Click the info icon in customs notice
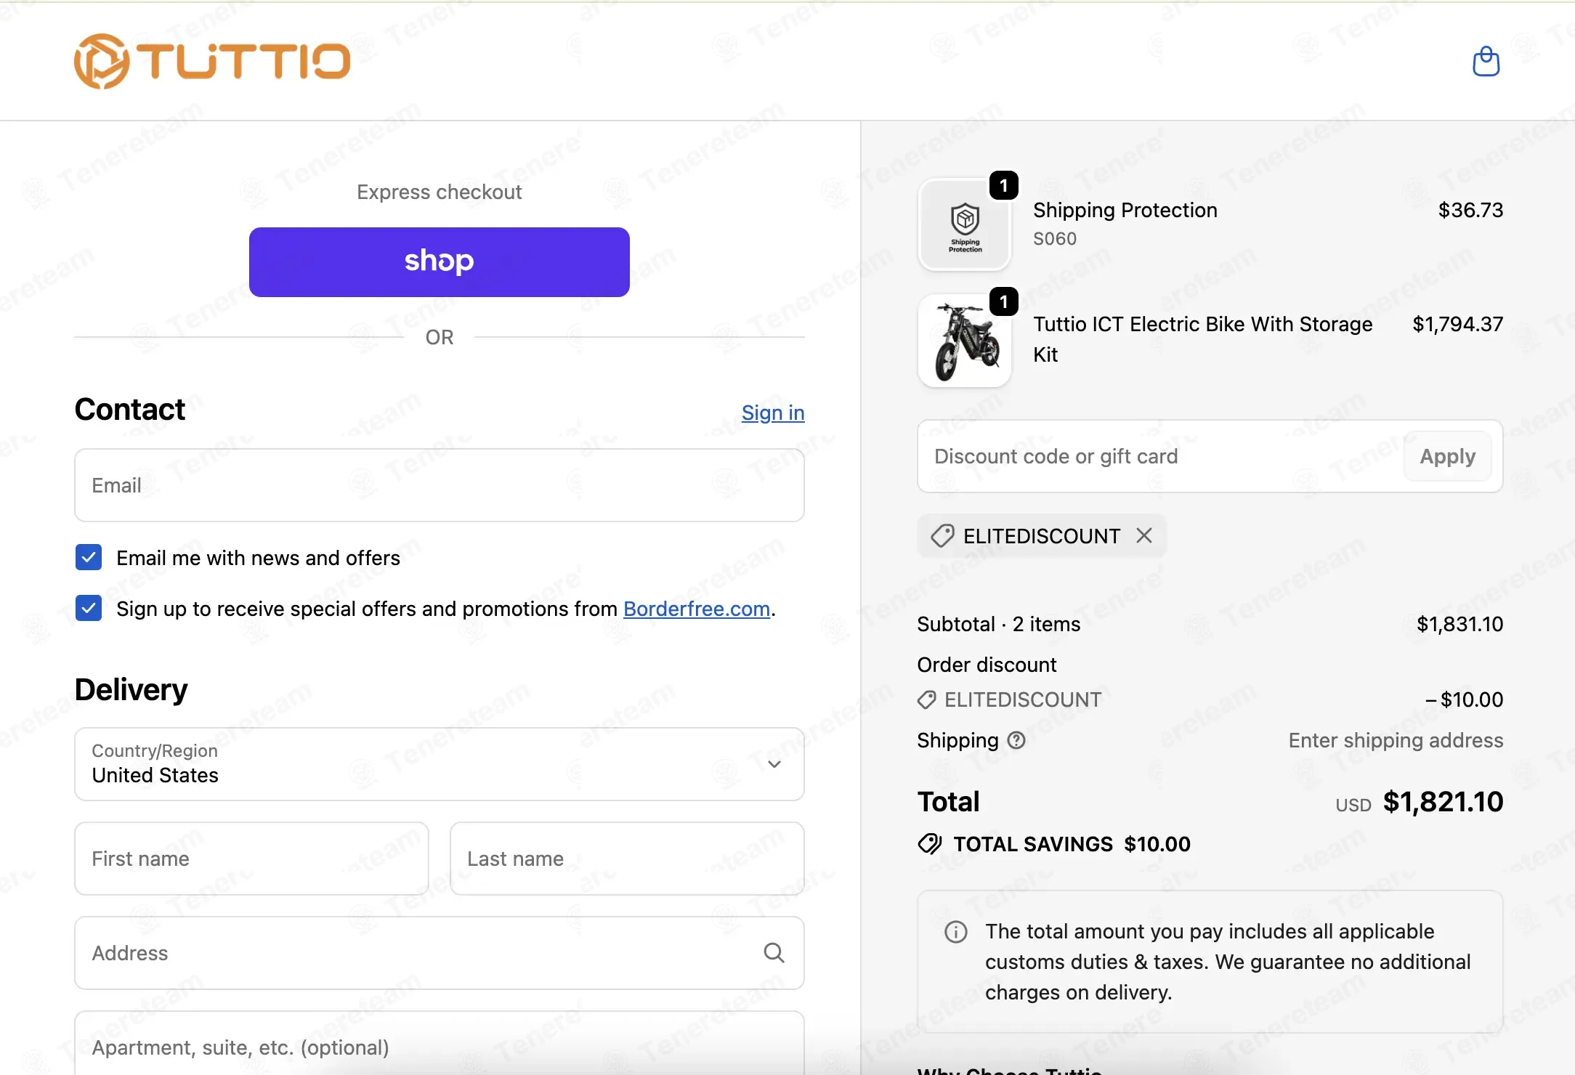 [956, 932]
